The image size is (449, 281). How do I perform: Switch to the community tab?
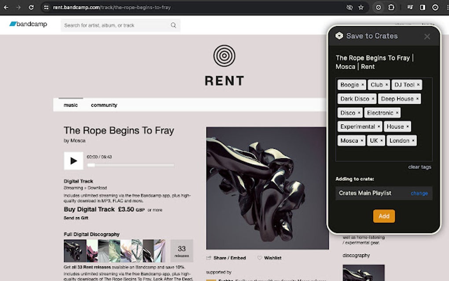(x=103, y=105)
